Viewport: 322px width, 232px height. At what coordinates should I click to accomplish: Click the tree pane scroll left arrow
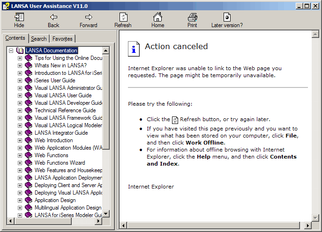(x=11, y=221)
